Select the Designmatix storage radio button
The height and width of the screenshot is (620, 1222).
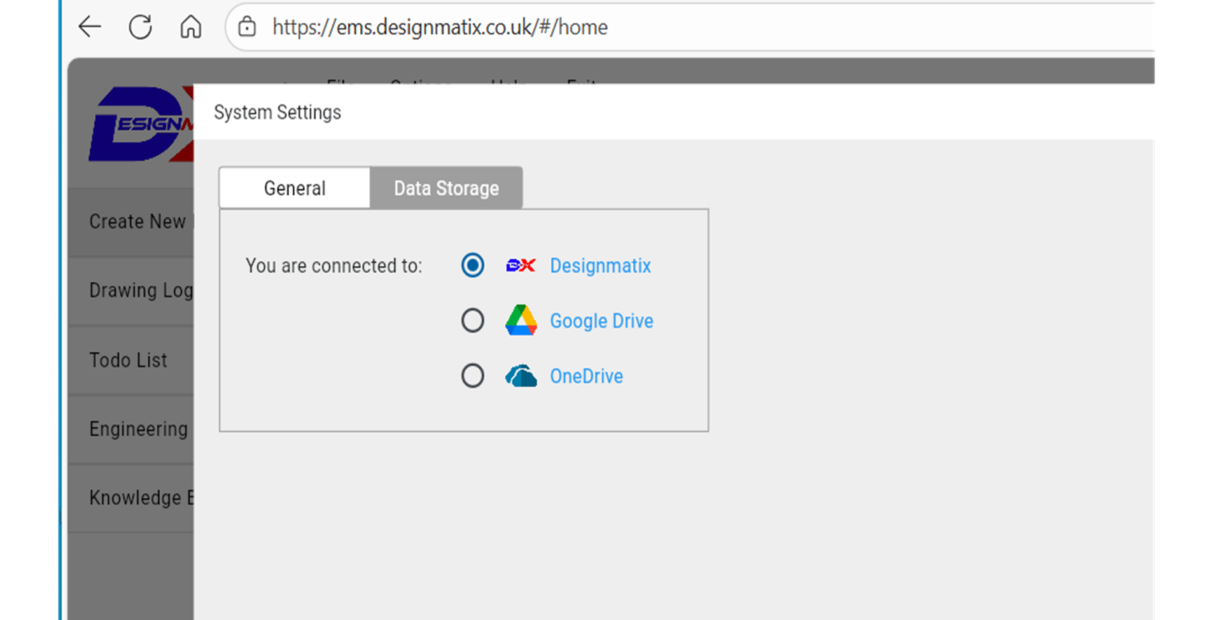click(472, 265)
